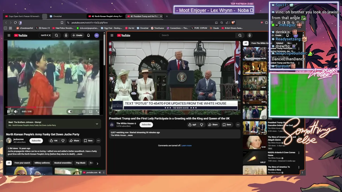Open 'British Drivers Swea...' bookmark
This screenshot has width=342, height=192.
tap(232, 28)
